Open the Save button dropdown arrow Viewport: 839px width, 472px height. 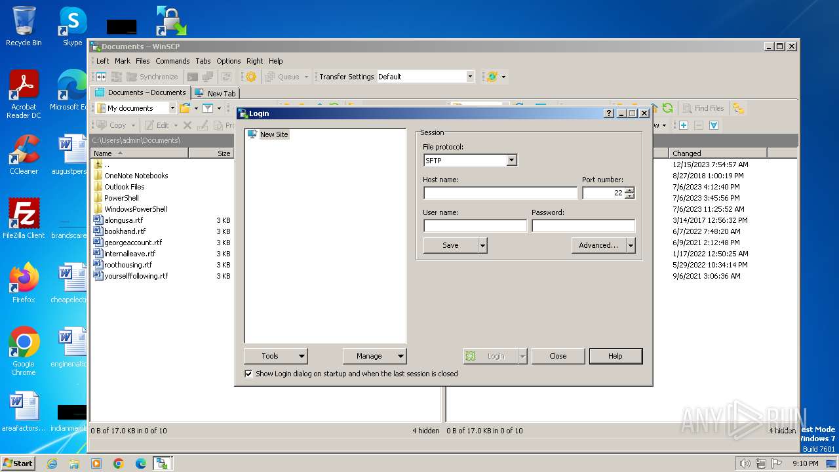click(482, 245)
